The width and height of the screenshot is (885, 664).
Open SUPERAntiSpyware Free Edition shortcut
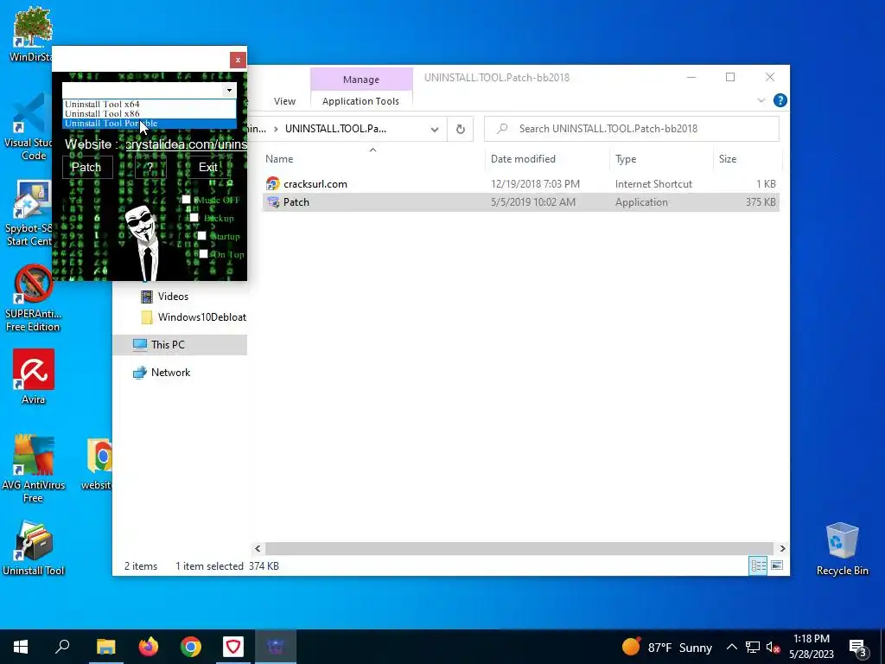pos(33,298)
